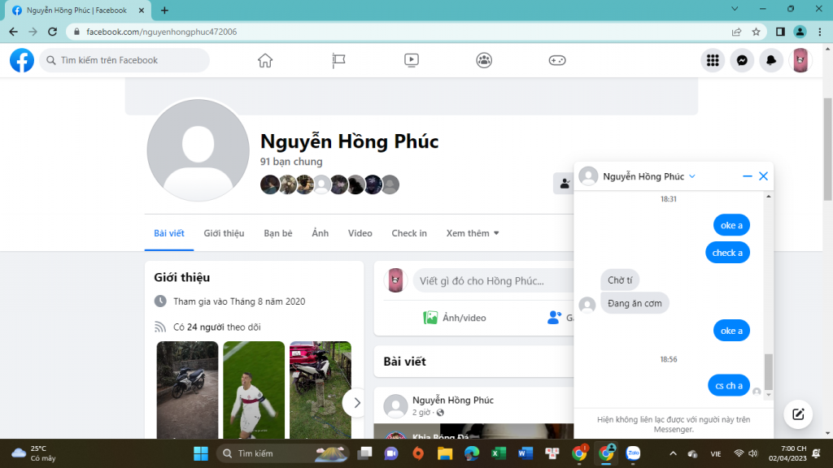Open Excel from the taskbar
Viewport: 833px width, 468px height.
[499, 453]
